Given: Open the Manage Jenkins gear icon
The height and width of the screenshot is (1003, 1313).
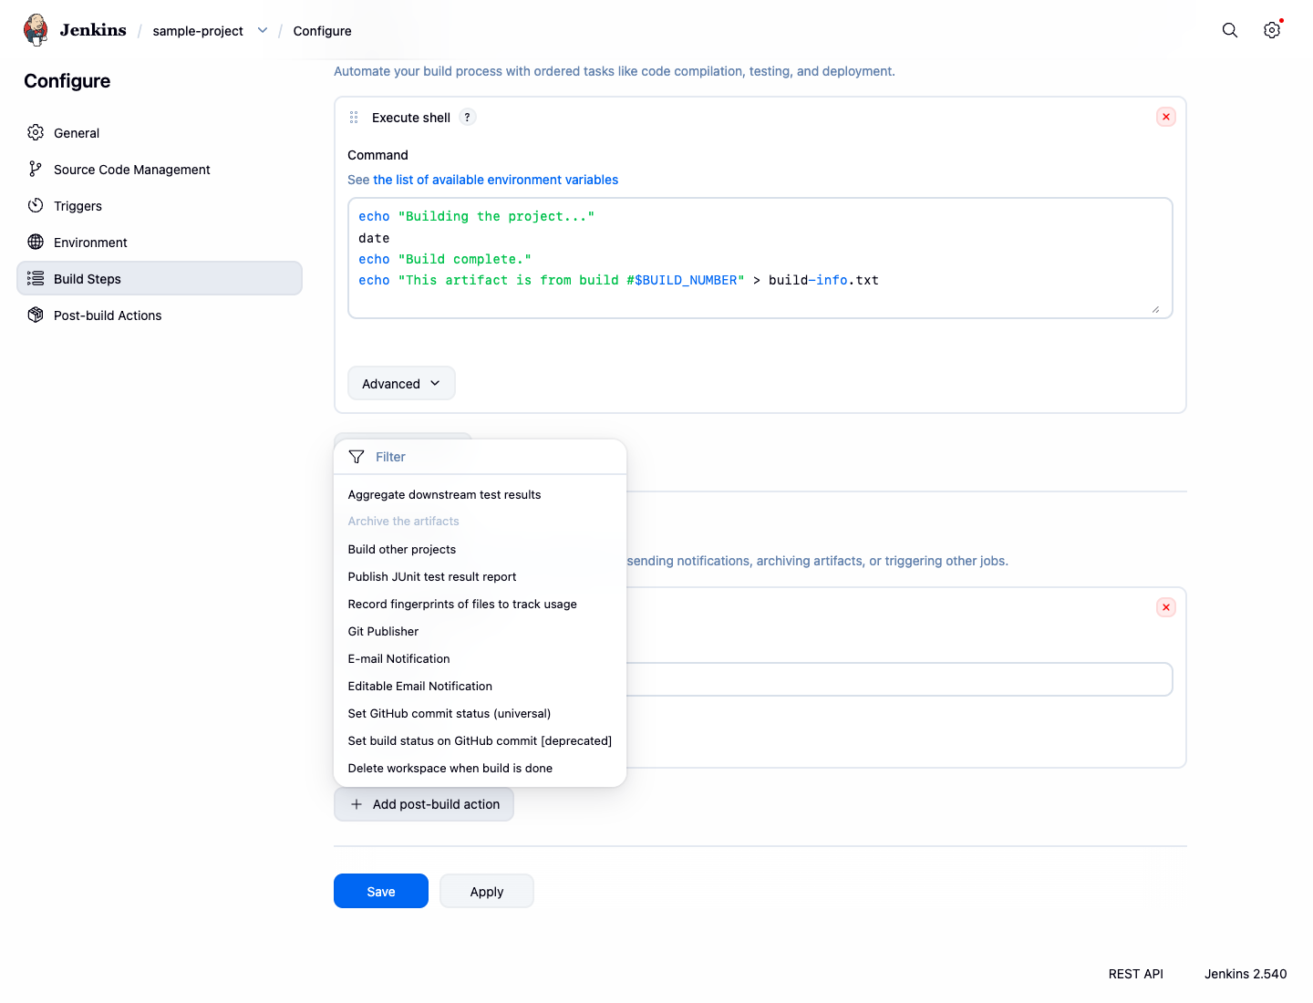Looking at the screenshot, I should (1272, 30).
